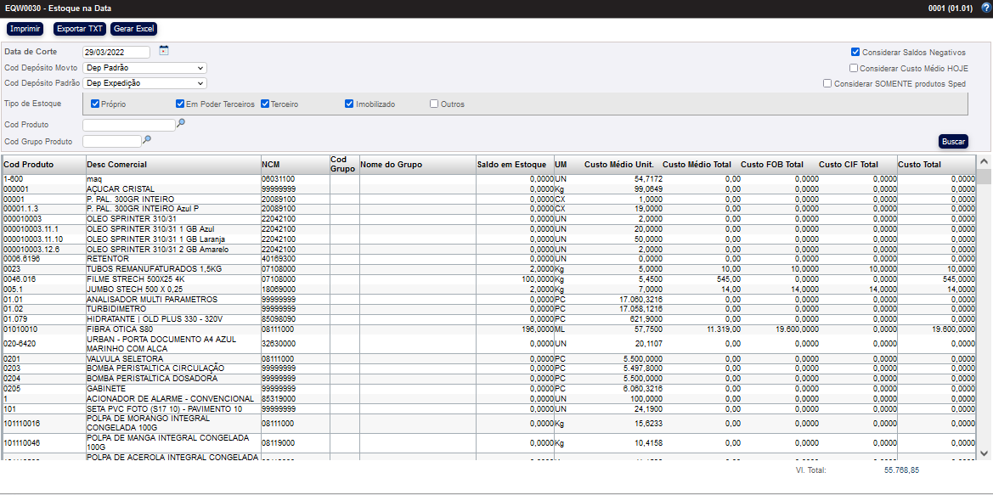Click the table scrollbar down arrow
Screen dimensions: 993x495
(x=984, y=453)
